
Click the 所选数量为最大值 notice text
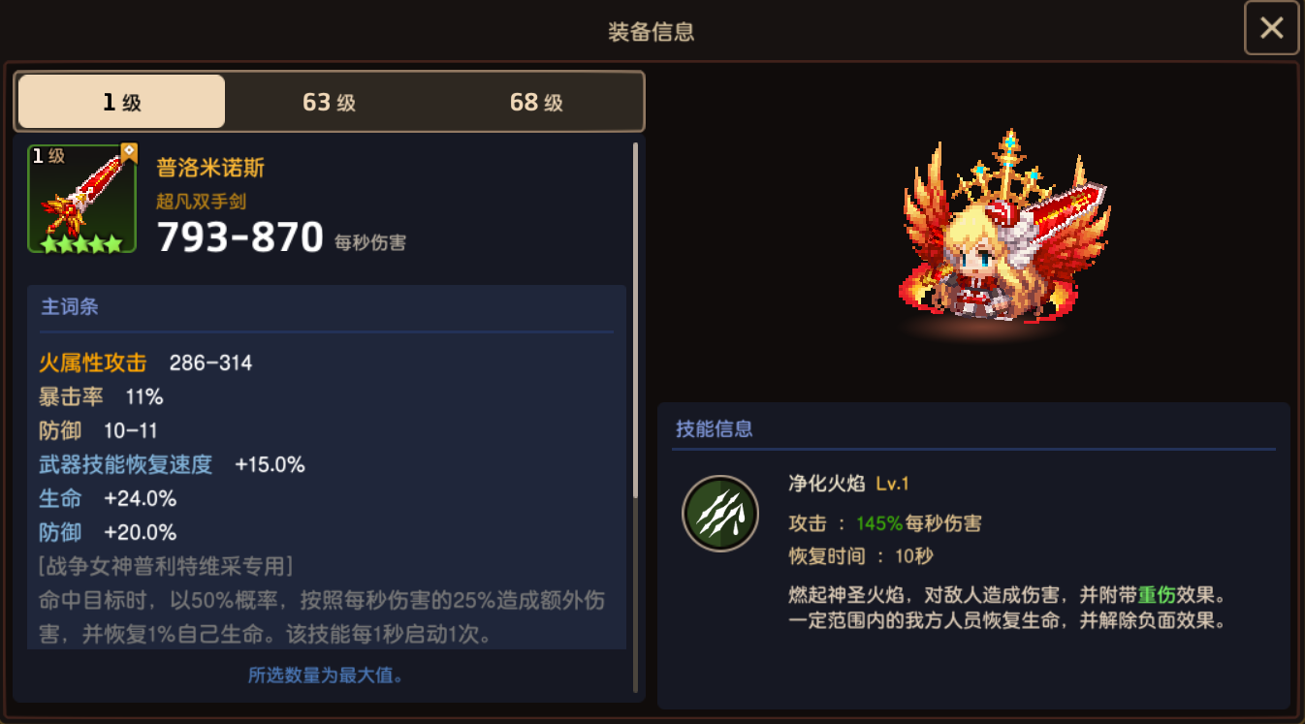coord(326,676)
